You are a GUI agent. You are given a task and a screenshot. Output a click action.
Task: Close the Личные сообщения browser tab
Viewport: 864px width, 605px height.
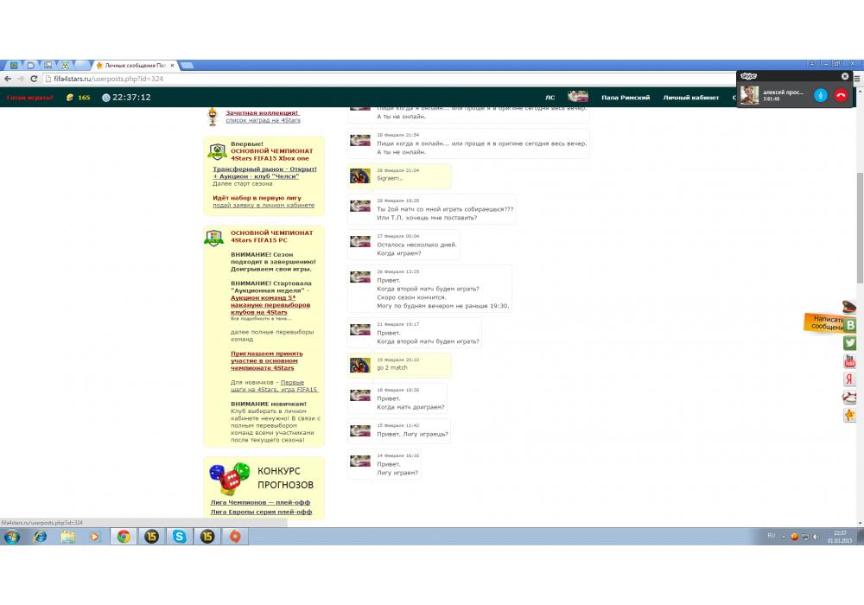click(173, 66)
